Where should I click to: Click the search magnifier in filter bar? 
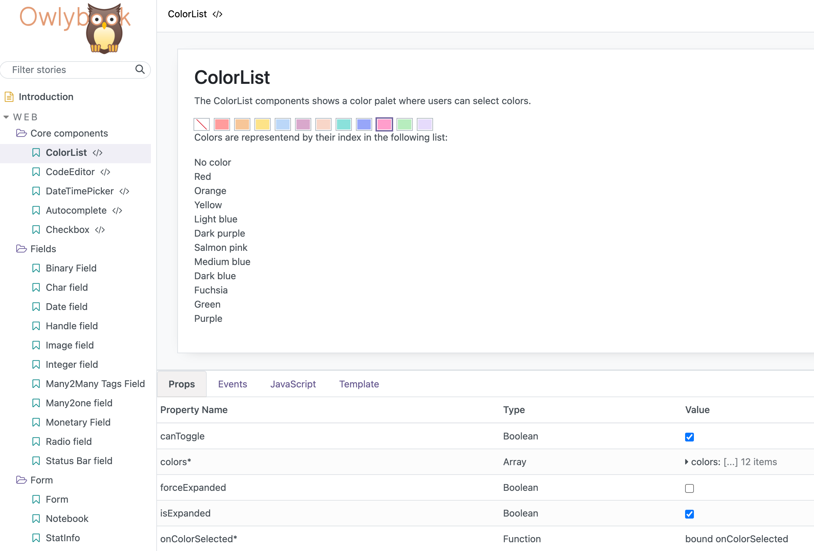(140, 70)
